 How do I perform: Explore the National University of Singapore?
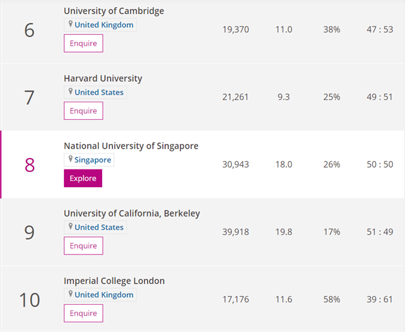click(x=83, y=178)
